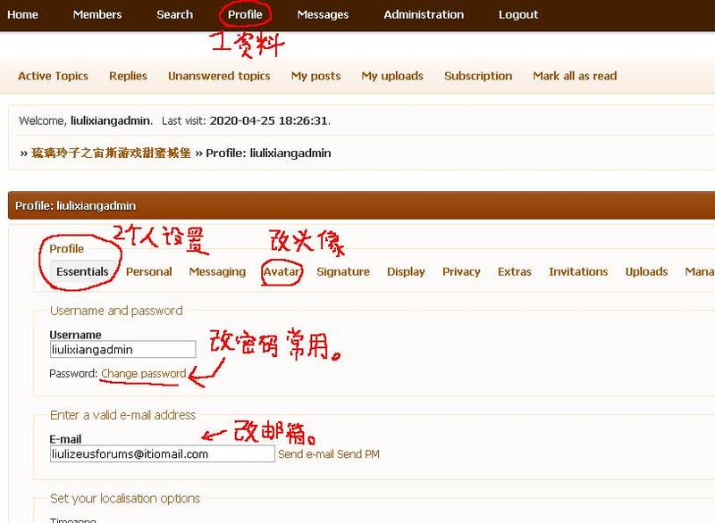
Task: Click the 'Set your localisation options' legend
Action: pos(125,499)
